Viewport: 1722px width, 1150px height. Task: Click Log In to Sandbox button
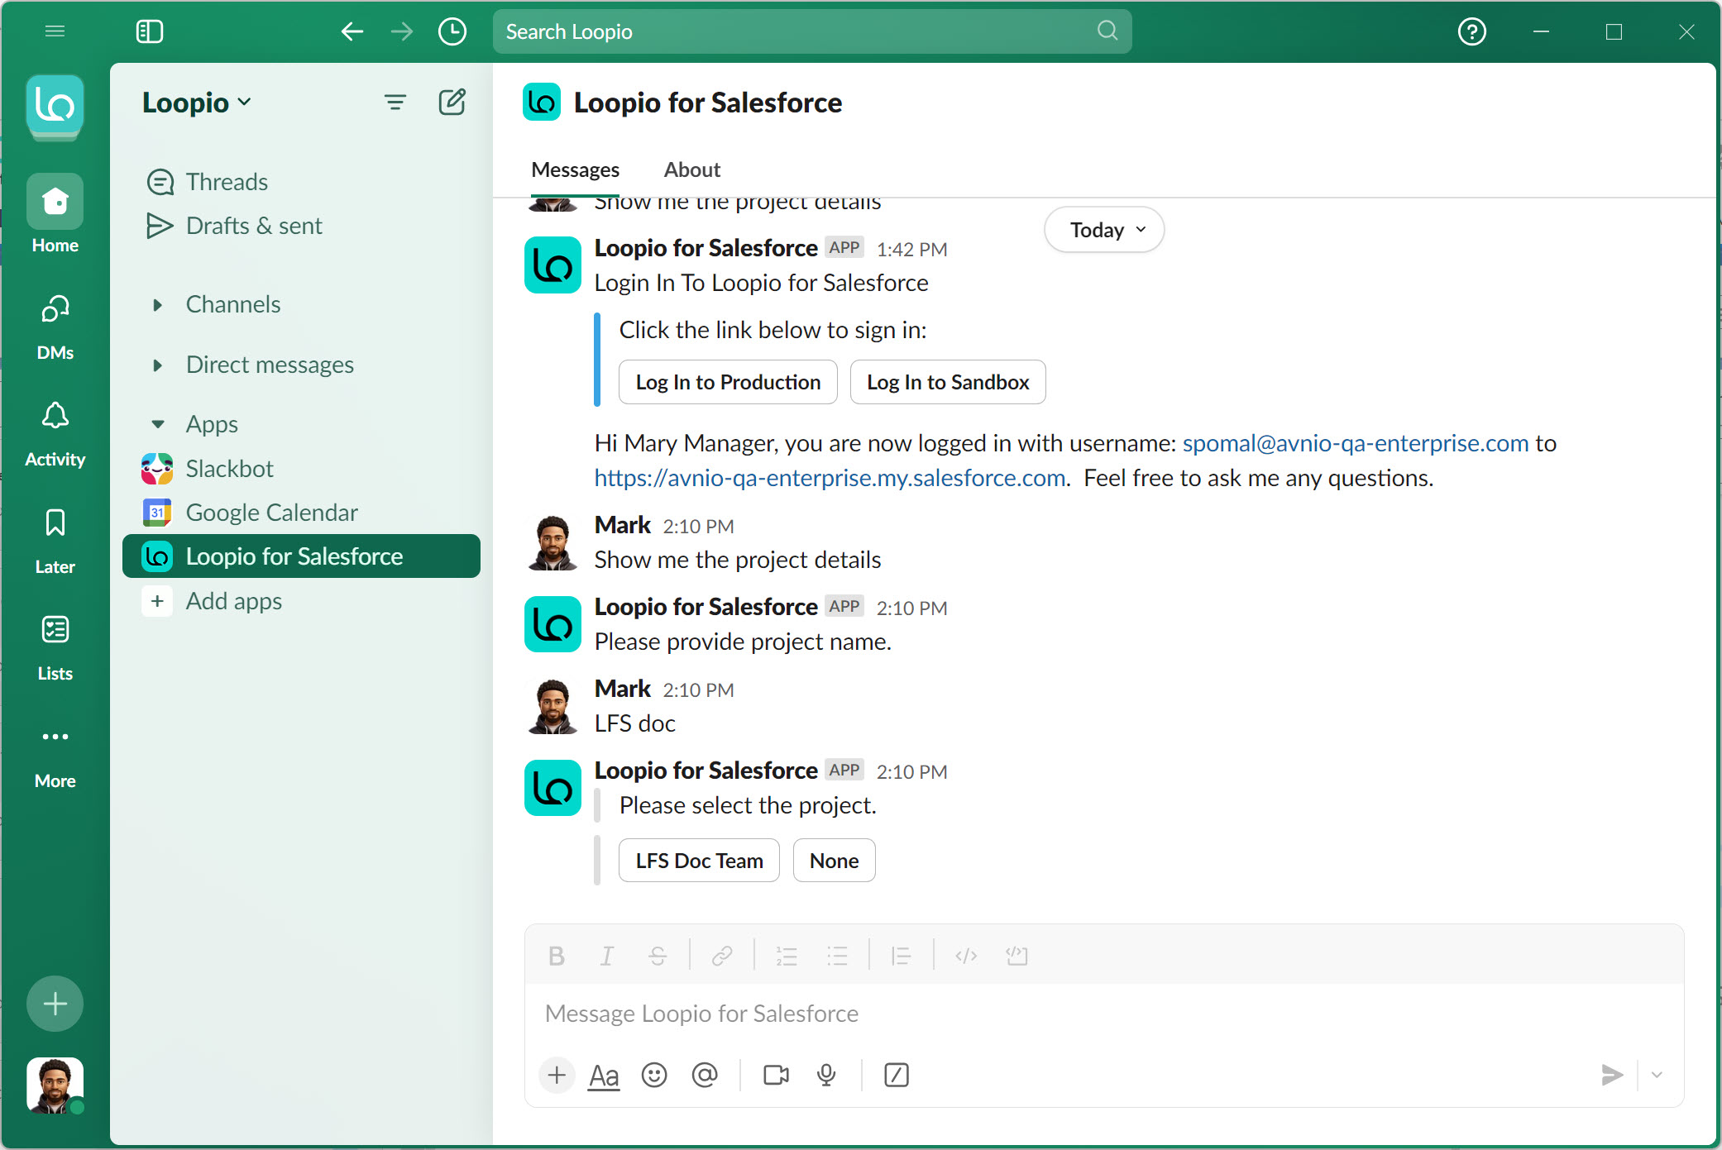(948, 382)
